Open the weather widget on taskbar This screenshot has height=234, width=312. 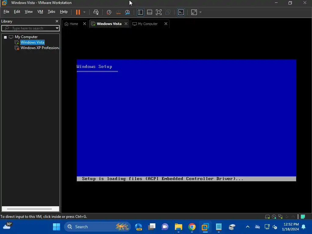7,226
